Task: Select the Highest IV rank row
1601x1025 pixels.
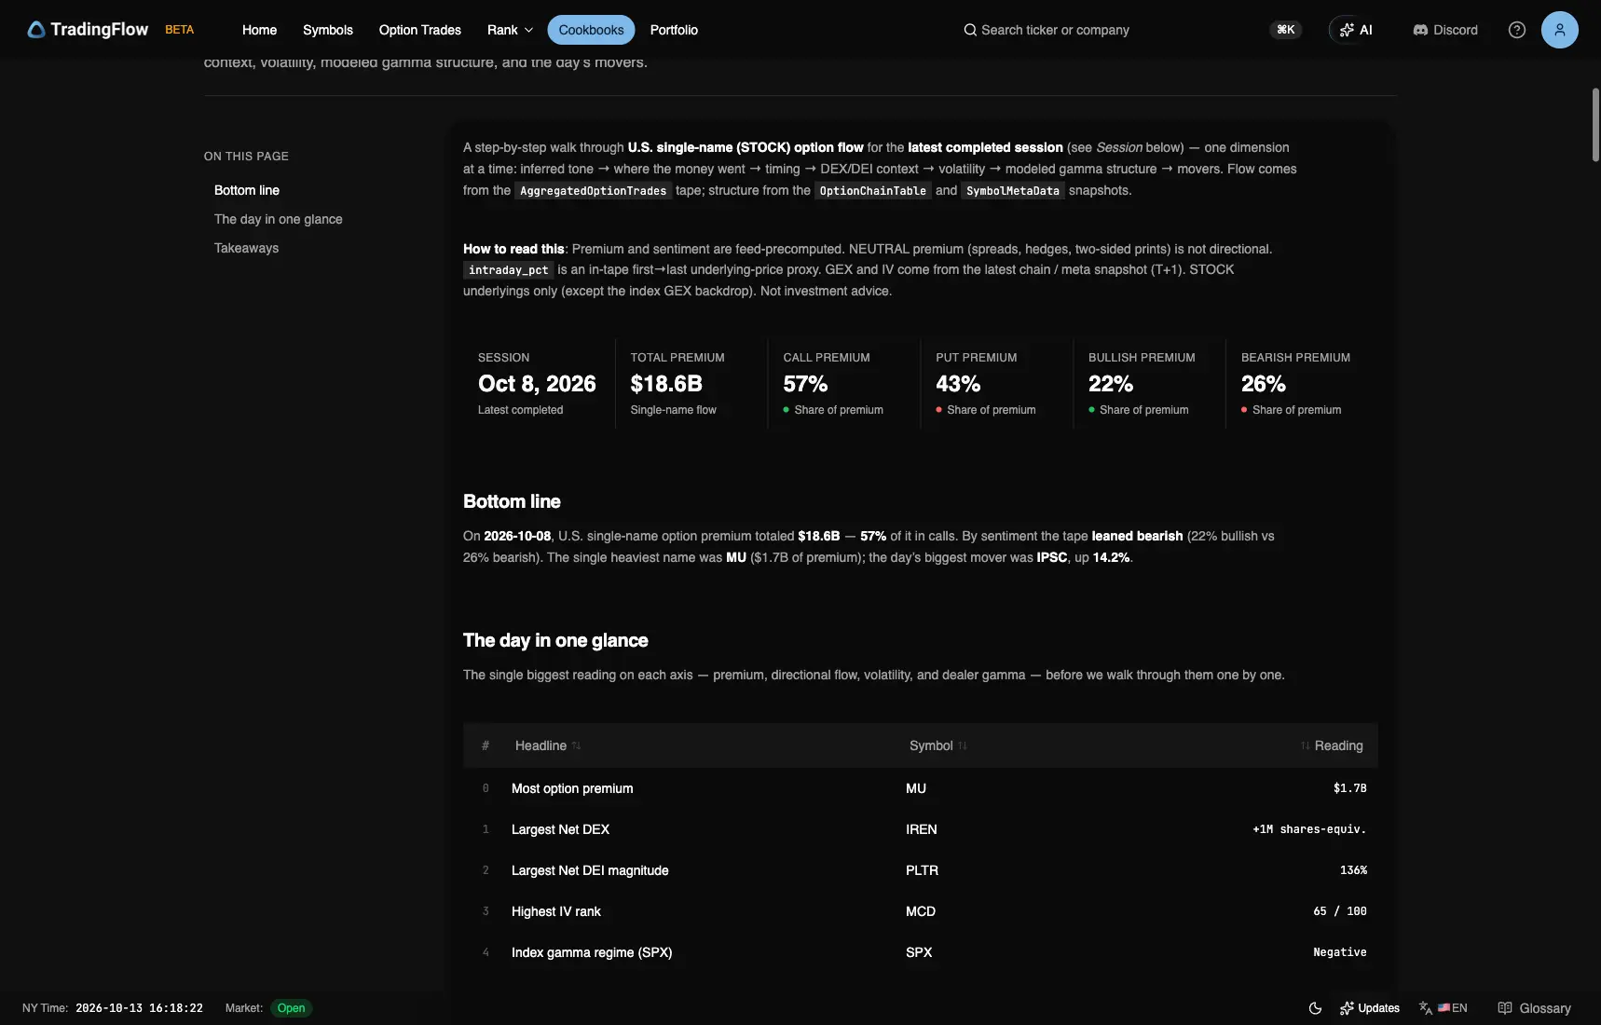Action: (921, 911)
